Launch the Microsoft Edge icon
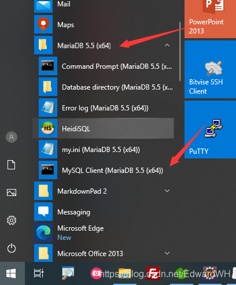The height and width of the screenshot is (285, 236). (x=43, y=232)
